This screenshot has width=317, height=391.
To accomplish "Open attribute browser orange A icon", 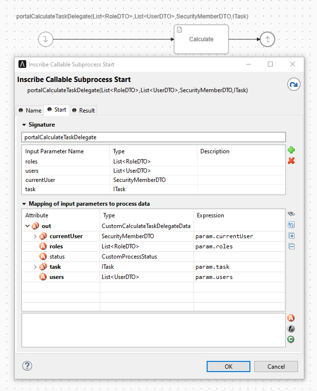I will tap(291, 318).
